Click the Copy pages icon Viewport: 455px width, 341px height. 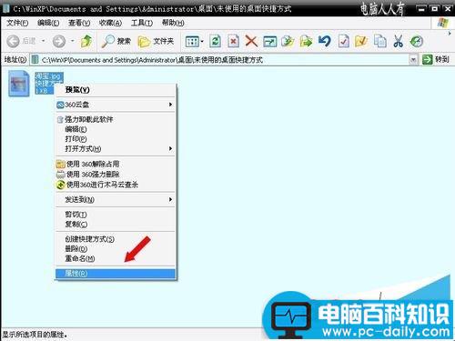(x=380, y=41)
